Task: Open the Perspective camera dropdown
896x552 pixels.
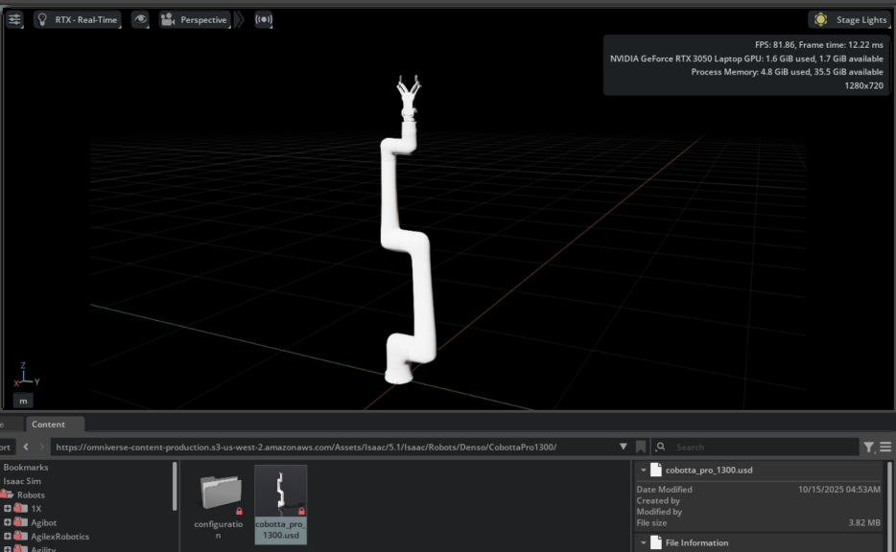Action: [x=195, y=19]
